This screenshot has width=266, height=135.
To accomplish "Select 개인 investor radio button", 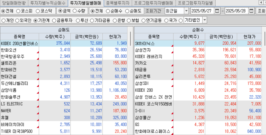I will [3, 21].
